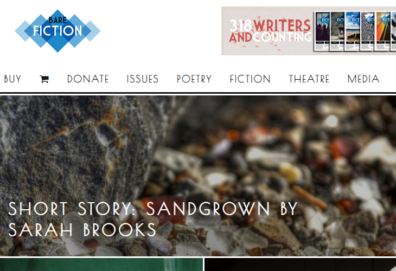
Task: Select the orange striped magazine cover in banner
Action: click(x=384, y=31)
